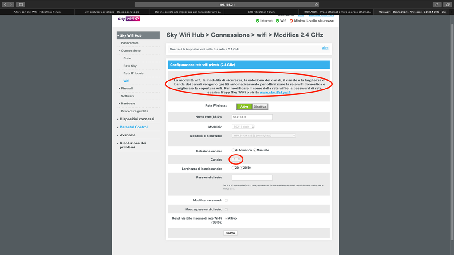Click the 'Configurazione rete wifi privata (2.4 GHz)' header
The height and width of the screenshot is (255, 454).
pyautogui.click(x=249, y=65)
